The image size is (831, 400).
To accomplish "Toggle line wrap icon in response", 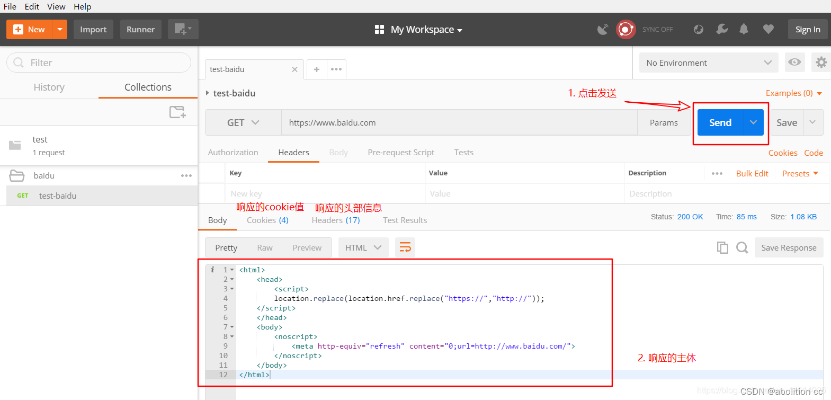I will tap(405, 247).
